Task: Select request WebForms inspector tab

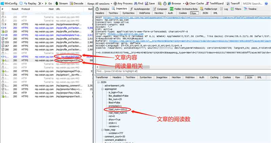Action: point(145,13)
